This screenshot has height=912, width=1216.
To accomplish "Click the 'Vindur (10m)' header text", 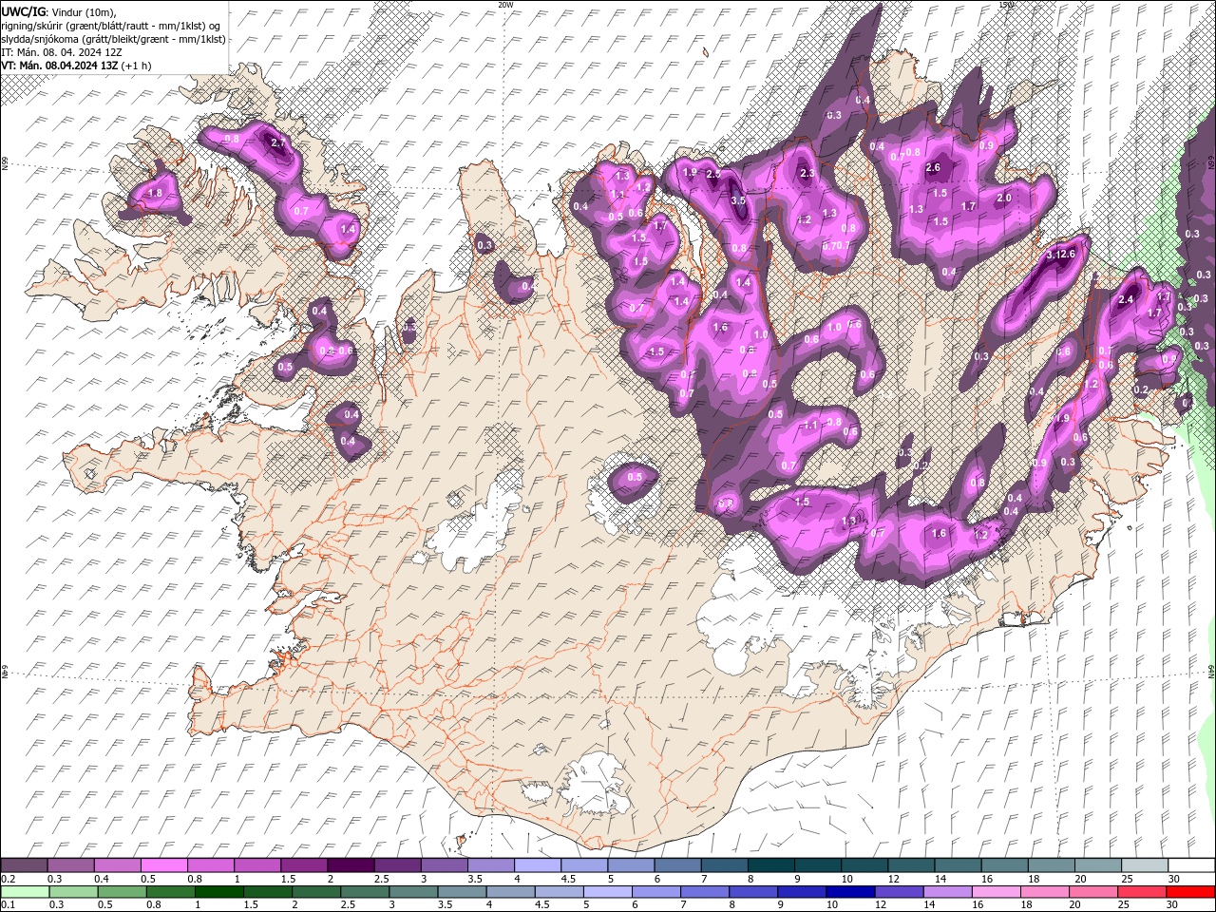I will (81, 10).
